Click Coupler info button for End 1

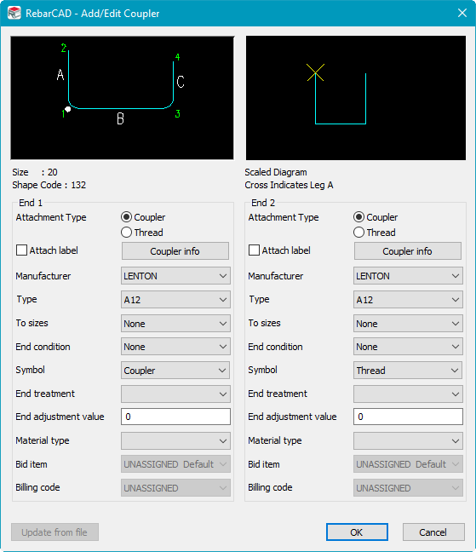(175, 251)
